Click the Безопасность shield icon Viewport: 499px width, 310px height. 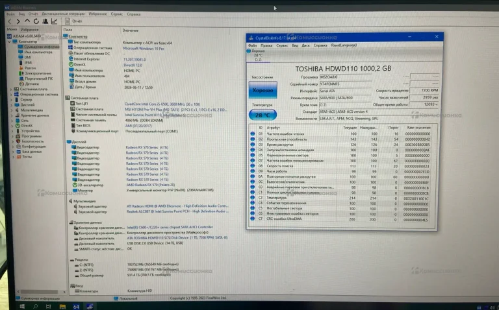click(x=18, y=141)
